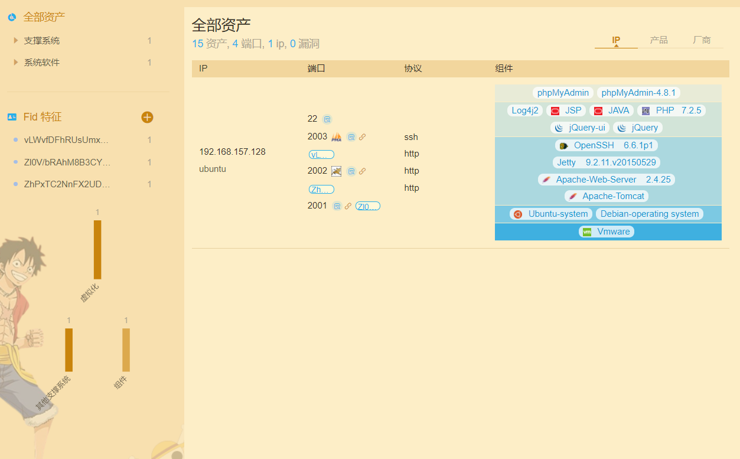Viewport: 740px width, 459px height.
Task: Expand the 支撑系统 tree arrow
Action: (16, 41)
